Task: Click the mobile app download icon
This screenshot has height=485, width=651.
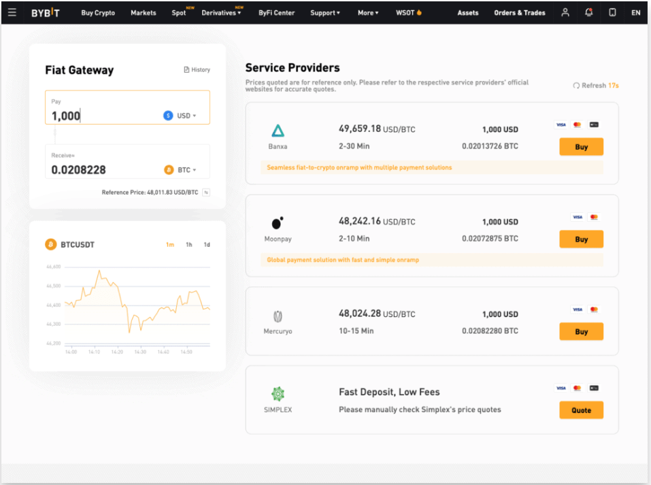Action: click(612, 12)
